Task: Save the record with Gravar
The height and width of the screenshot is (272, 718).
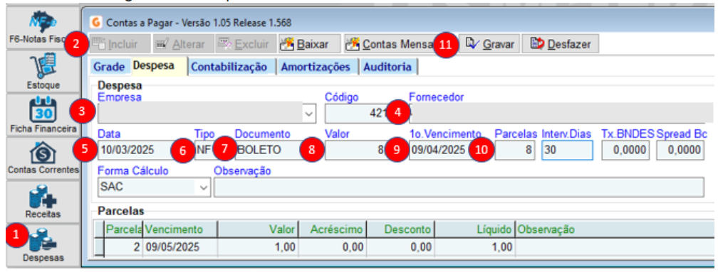Action: [x=490, y=44]
